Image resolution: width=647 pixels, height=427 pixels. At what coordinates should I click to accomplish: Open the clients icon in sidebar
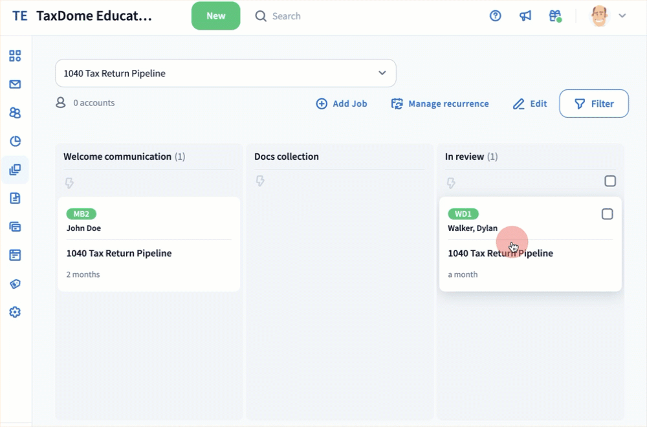click(15, 113)
